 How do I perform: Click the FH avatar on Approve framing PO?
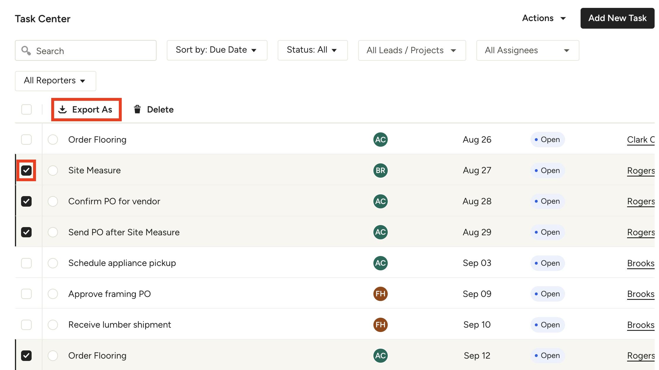[380, 294]
